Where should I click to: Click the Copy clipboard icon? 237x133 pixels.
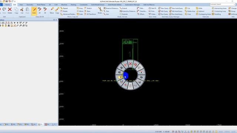[16, 10]
